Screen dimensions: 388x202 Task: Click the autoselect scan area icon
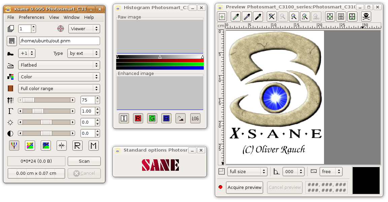[329, 16]
